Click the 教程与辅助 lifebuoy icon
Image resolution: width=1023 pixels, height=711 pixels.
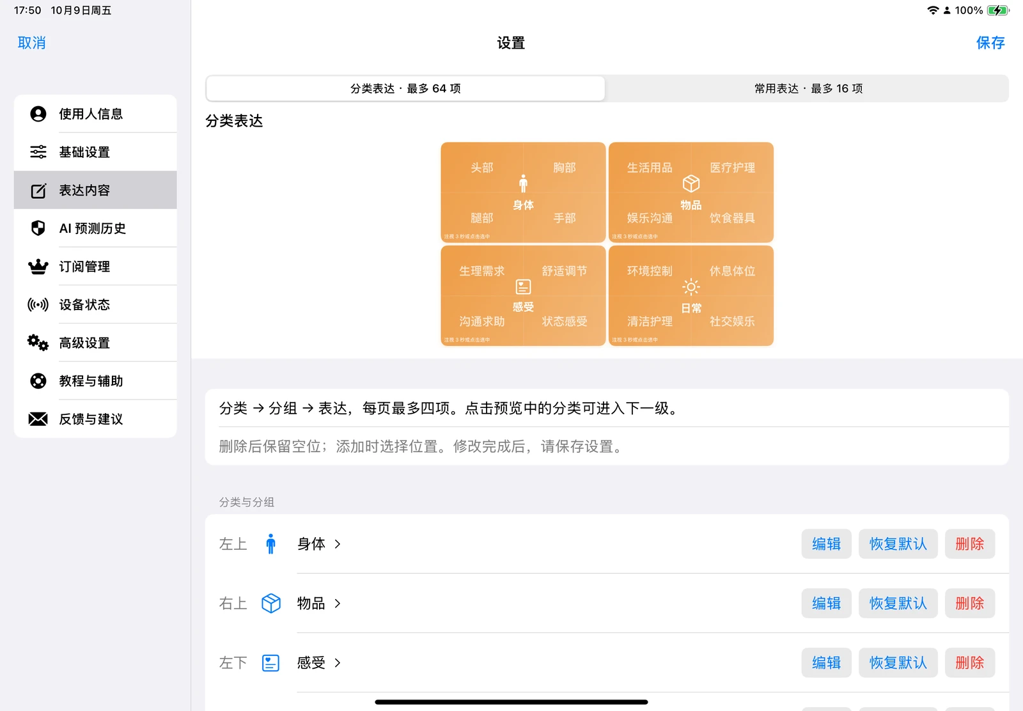(x=38, y=381)
